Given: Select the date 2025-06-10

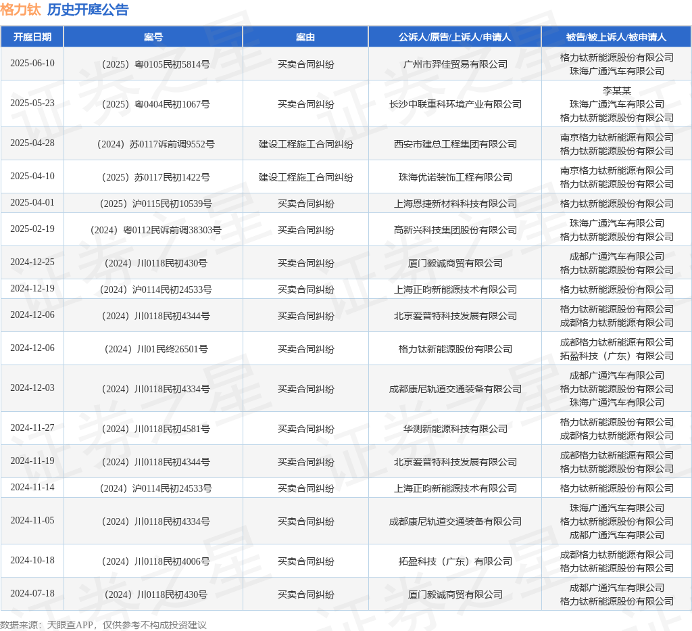Looking at the screenshot, I should tap(32, 64).
